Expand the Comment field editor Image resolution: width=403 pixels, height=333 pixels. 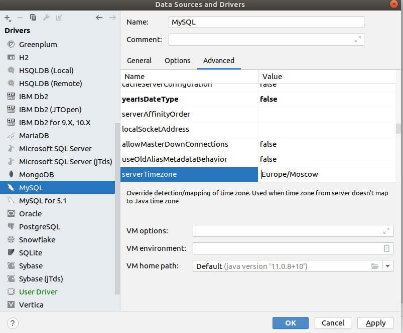coord(357,40)
